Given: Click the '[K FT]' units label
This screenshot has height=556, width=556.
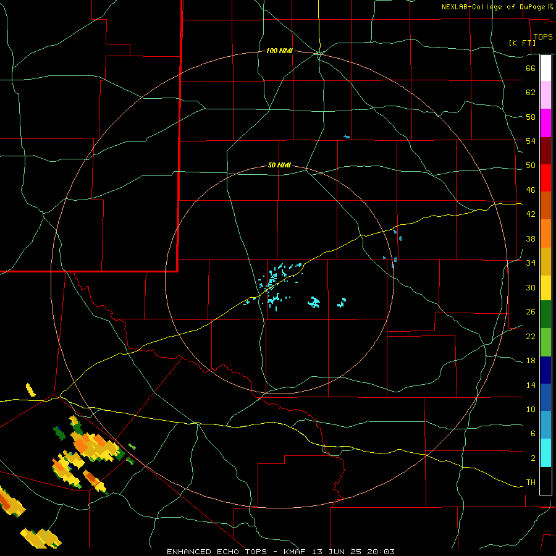Looking at the screenshot, I should [522, 43].
